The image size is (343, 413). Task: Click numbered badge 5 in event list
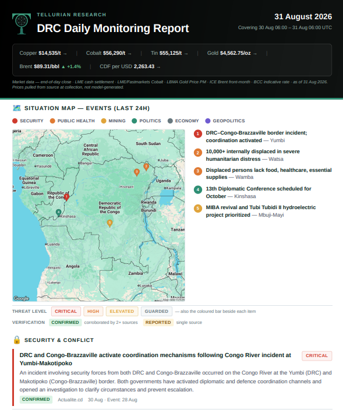point(198,209)
